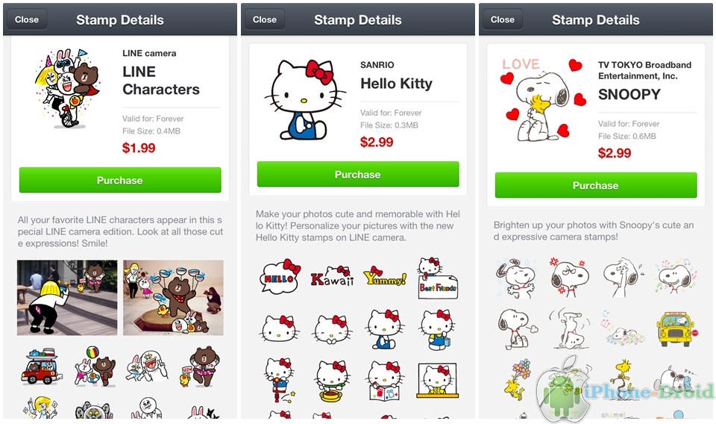The height and width of the screenshot is (424, 716).
Task: Select the HELLO speech bubble stamp
Action: click(280, 277)
